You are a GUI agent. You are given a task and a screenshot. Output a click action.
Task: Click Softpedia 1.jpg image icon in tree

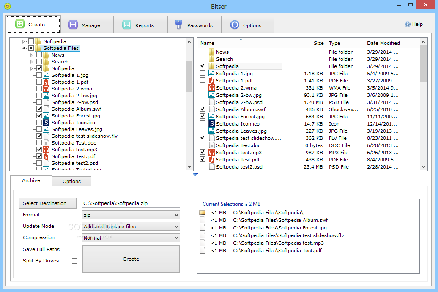[46, 75]
